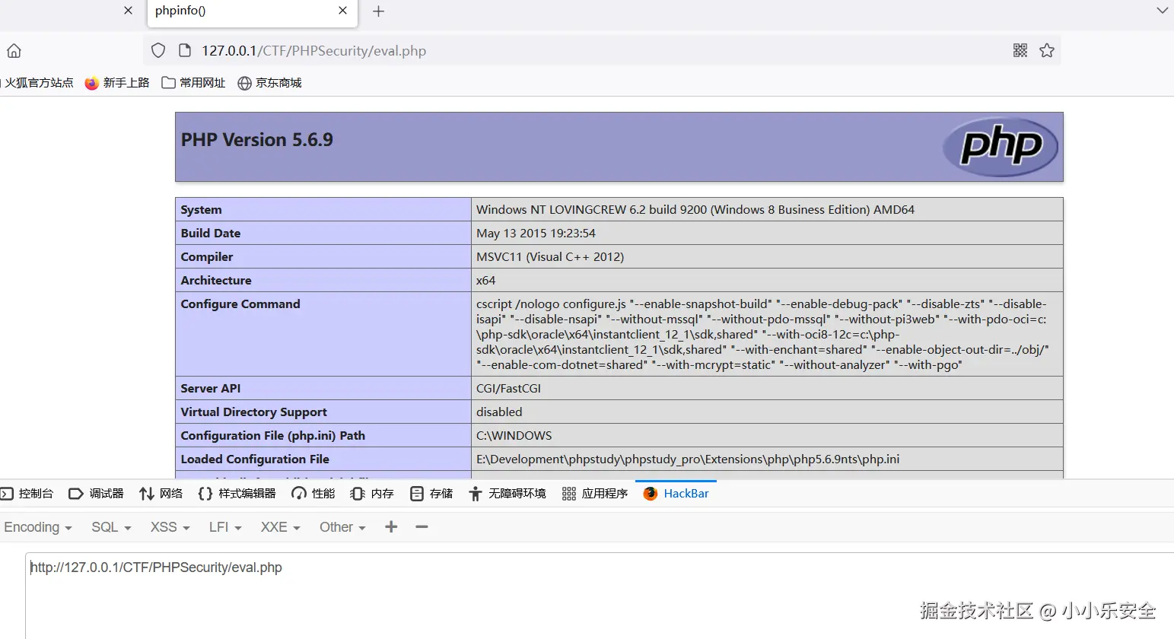1174x639 pixels.
Task: Close the phpinfo() tab
Action: pos(342,11)
